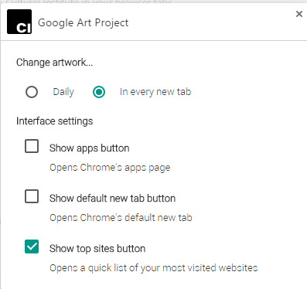Choose the In every new tab radio button
This screenshot has height=289, width=307.
(x=99, y=92)
